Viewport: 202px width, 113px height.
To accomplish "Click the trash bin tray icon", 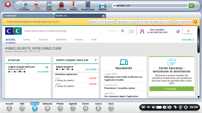I will [180, 107].
